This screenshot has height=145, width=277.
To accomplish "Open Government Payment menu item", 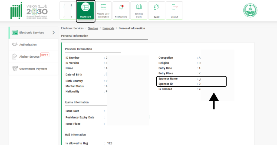I will coord(33,69).
